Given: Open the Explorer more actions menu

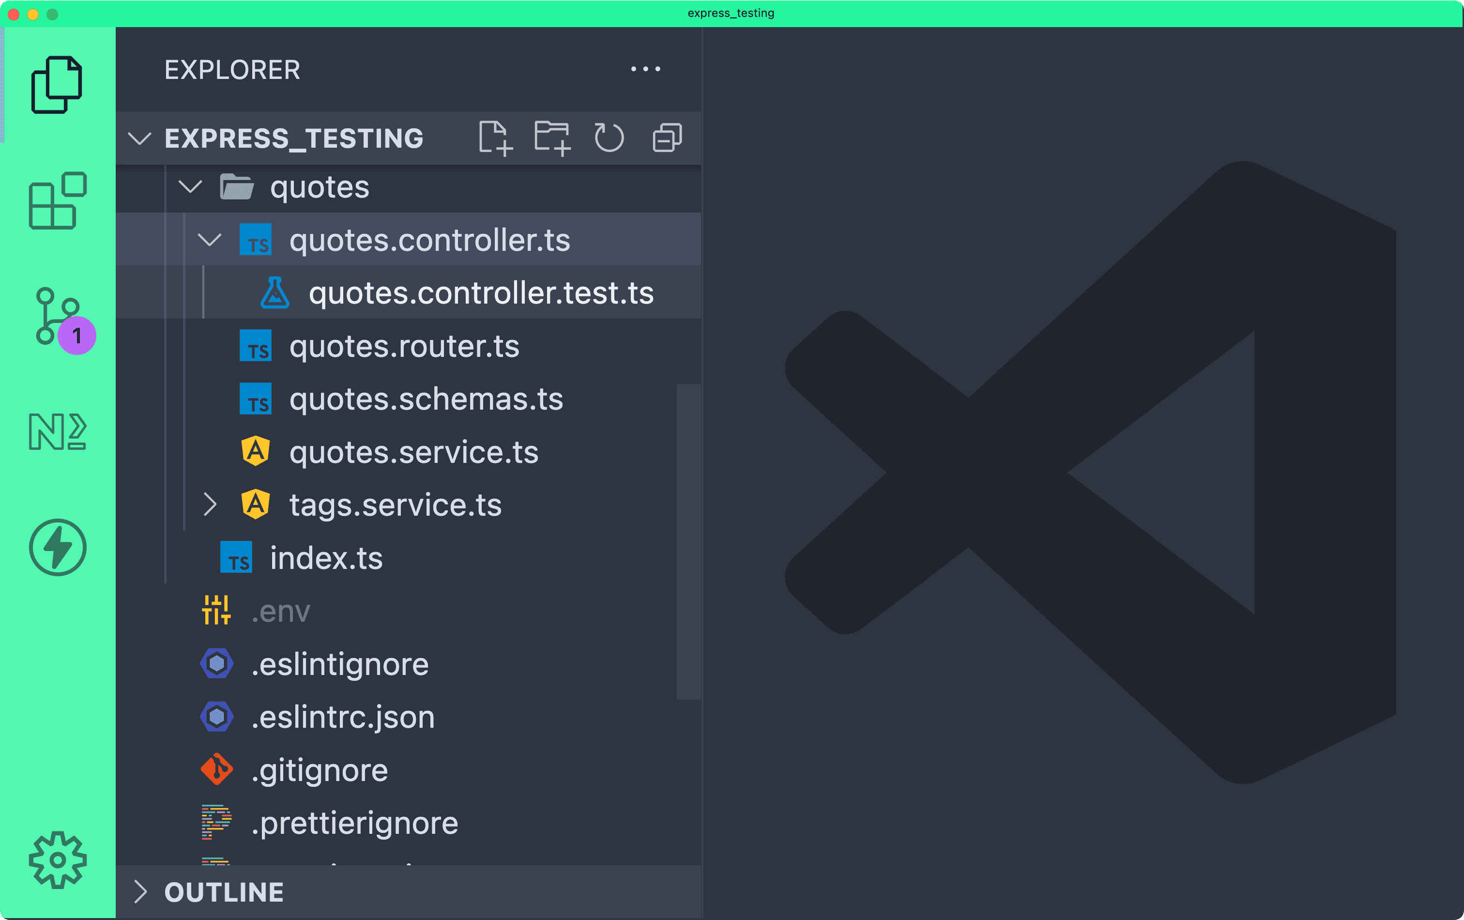Looking at the screenshot, I should 645,69.
